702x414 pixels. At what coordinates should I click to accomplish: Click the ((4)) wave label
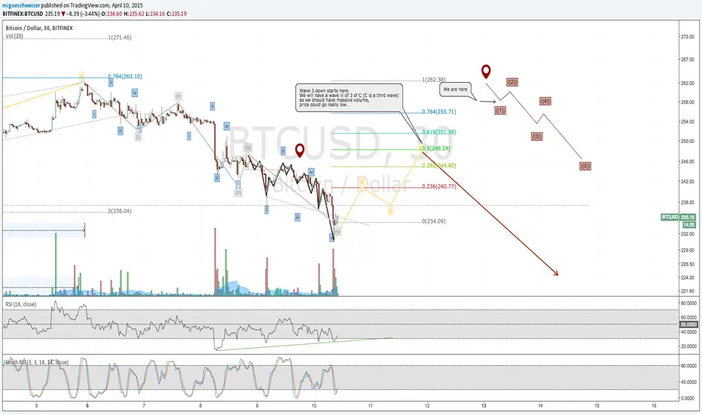(545, 101)
